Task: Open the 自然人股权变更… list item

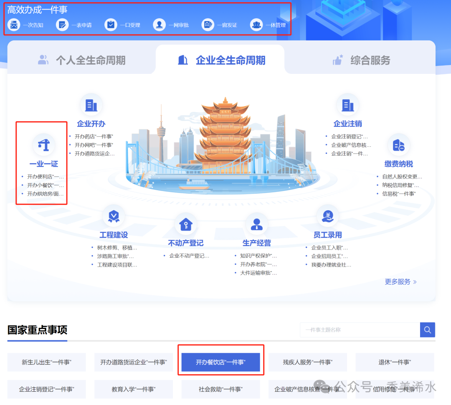Action: pyautogui.click(x=402, y=177)
